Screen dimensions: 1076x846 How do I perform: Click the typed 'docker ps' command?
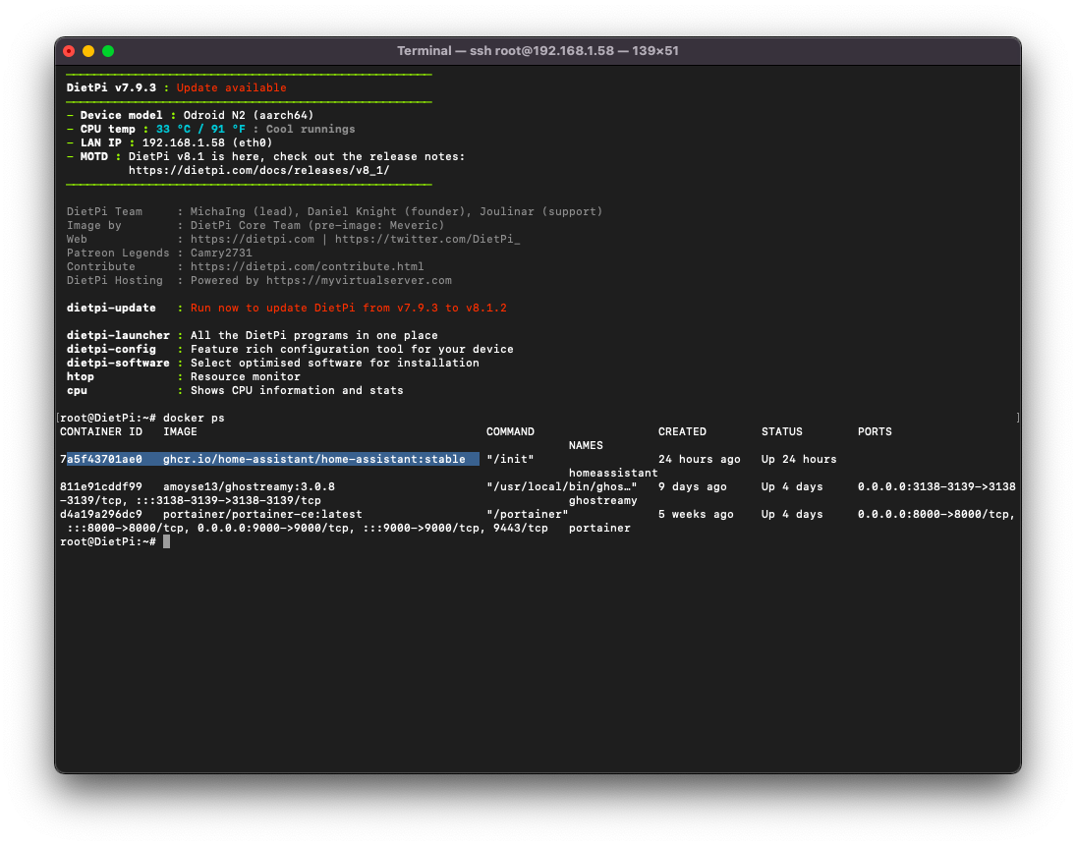[x=194, y=418]
